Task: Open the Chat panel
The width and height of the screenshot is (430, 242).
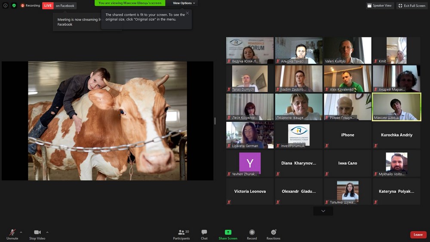Action: (x=204, y=233)
